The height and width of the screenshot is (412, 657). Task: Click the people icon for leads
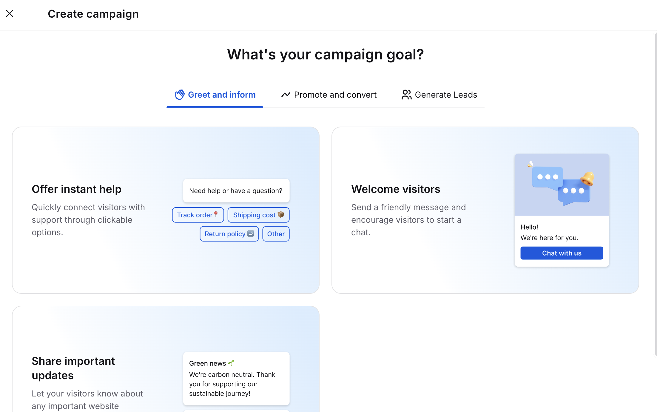pos(406,95)
